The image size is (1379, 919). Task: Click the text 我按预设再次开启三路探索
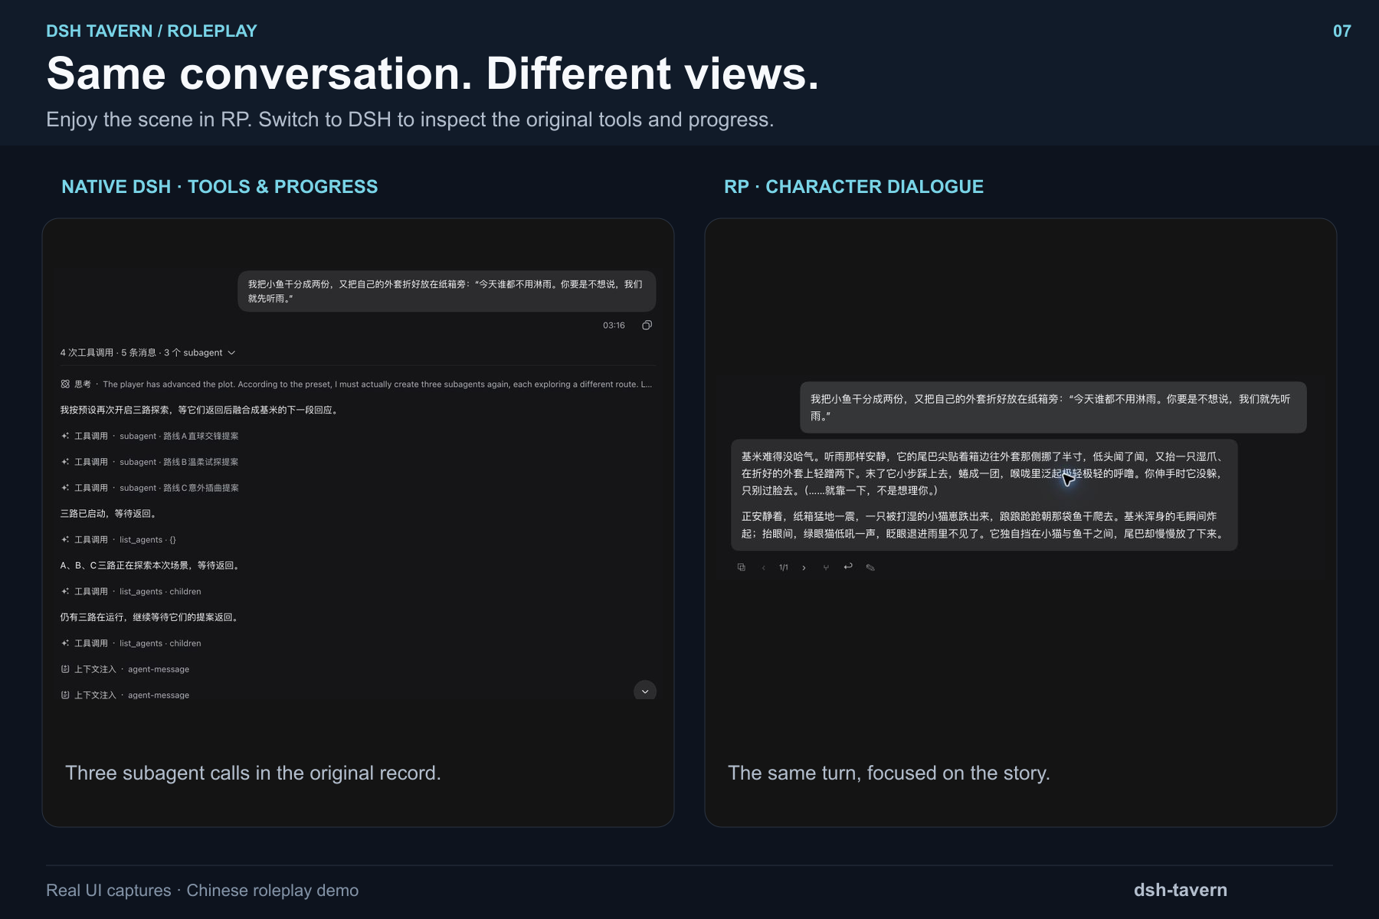tap(116, 410)
